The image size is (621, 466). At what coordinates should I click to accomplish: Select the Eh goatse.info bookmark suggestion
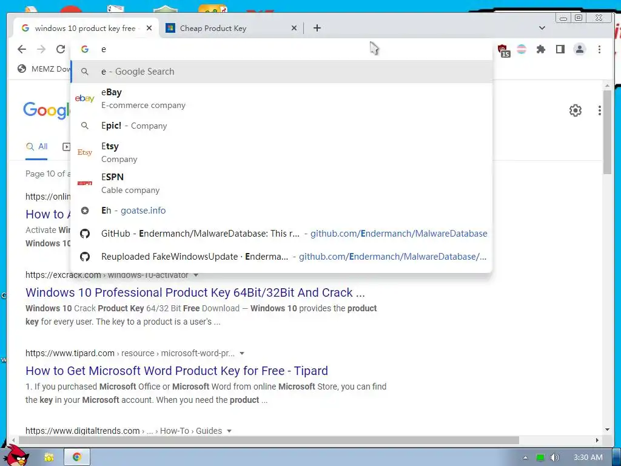coord(281,211)
